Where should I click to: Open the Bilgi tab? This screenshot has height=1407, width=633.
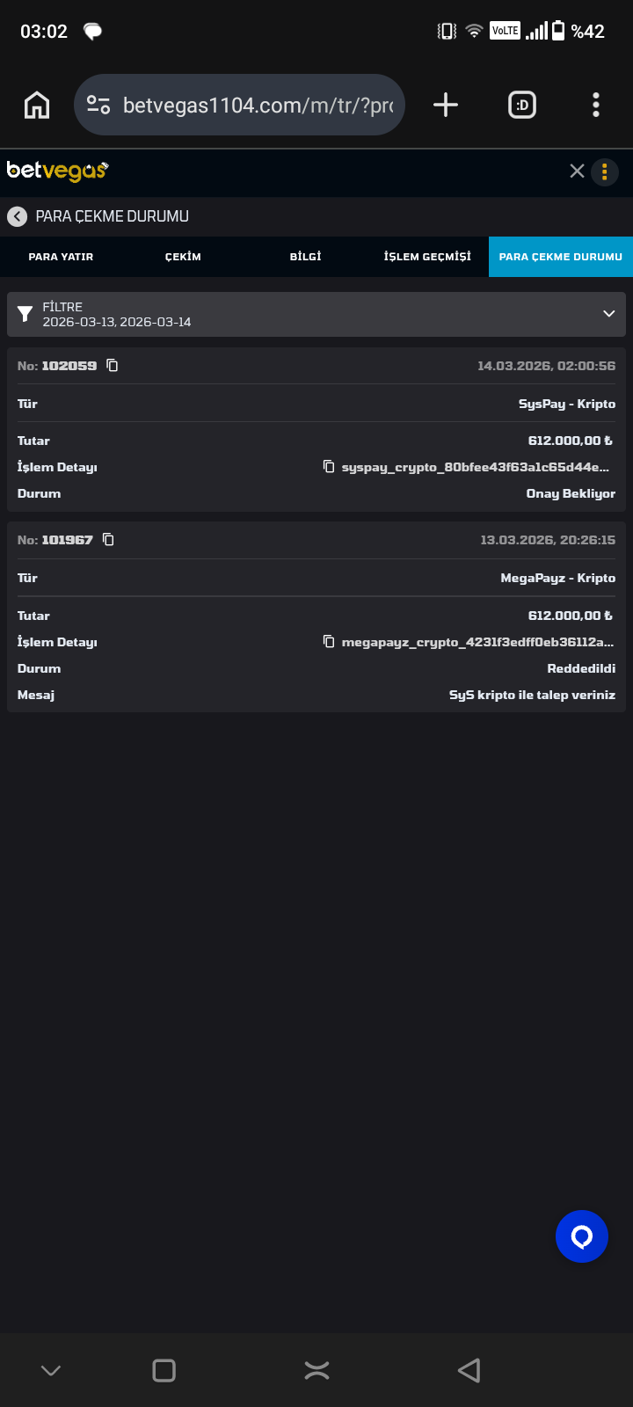(x=305, y=257)
